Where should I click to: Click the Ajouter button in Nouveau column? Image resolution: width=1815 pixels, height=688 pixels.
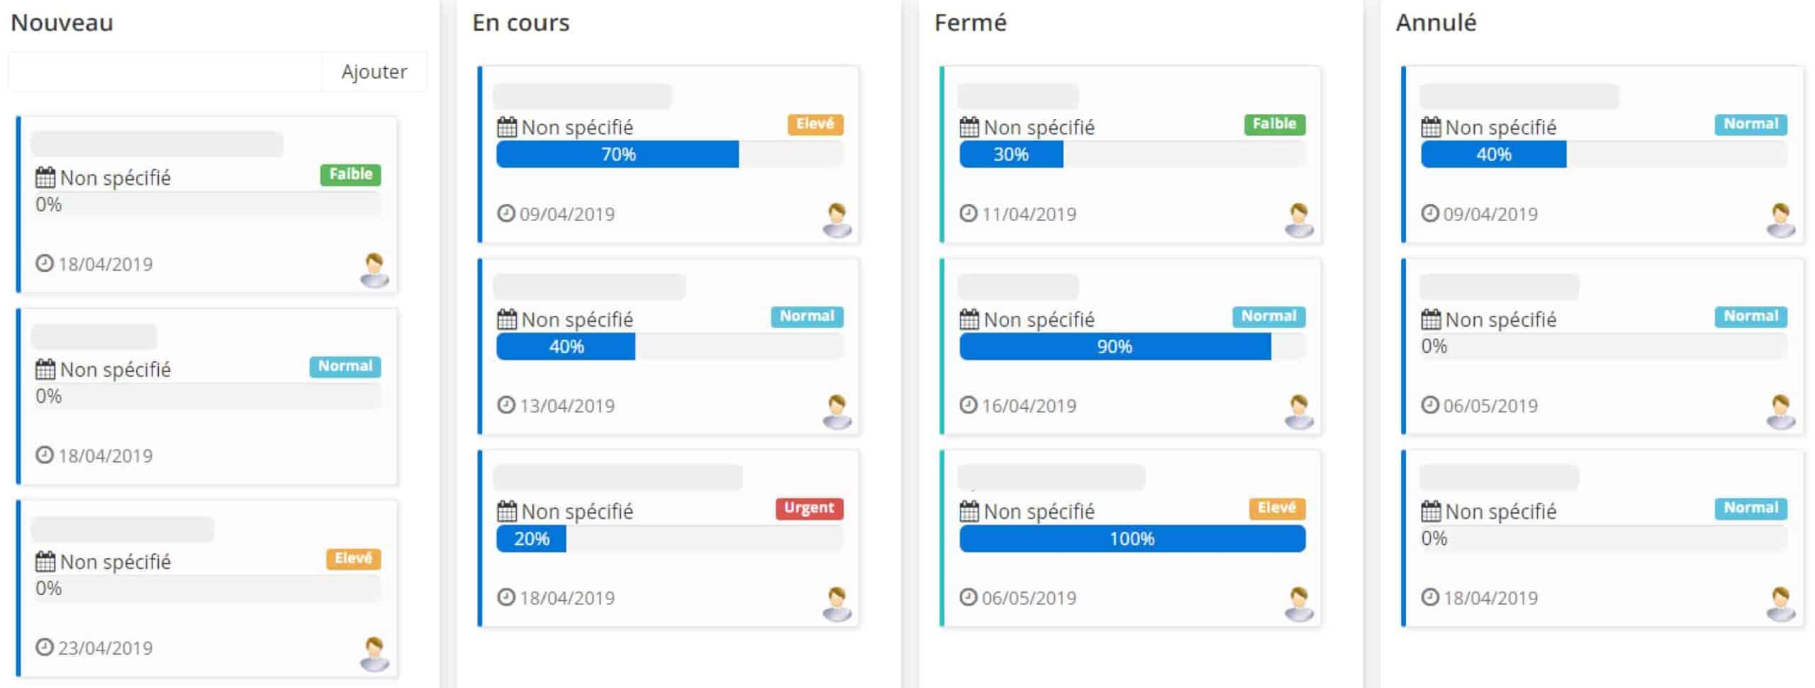374,72
